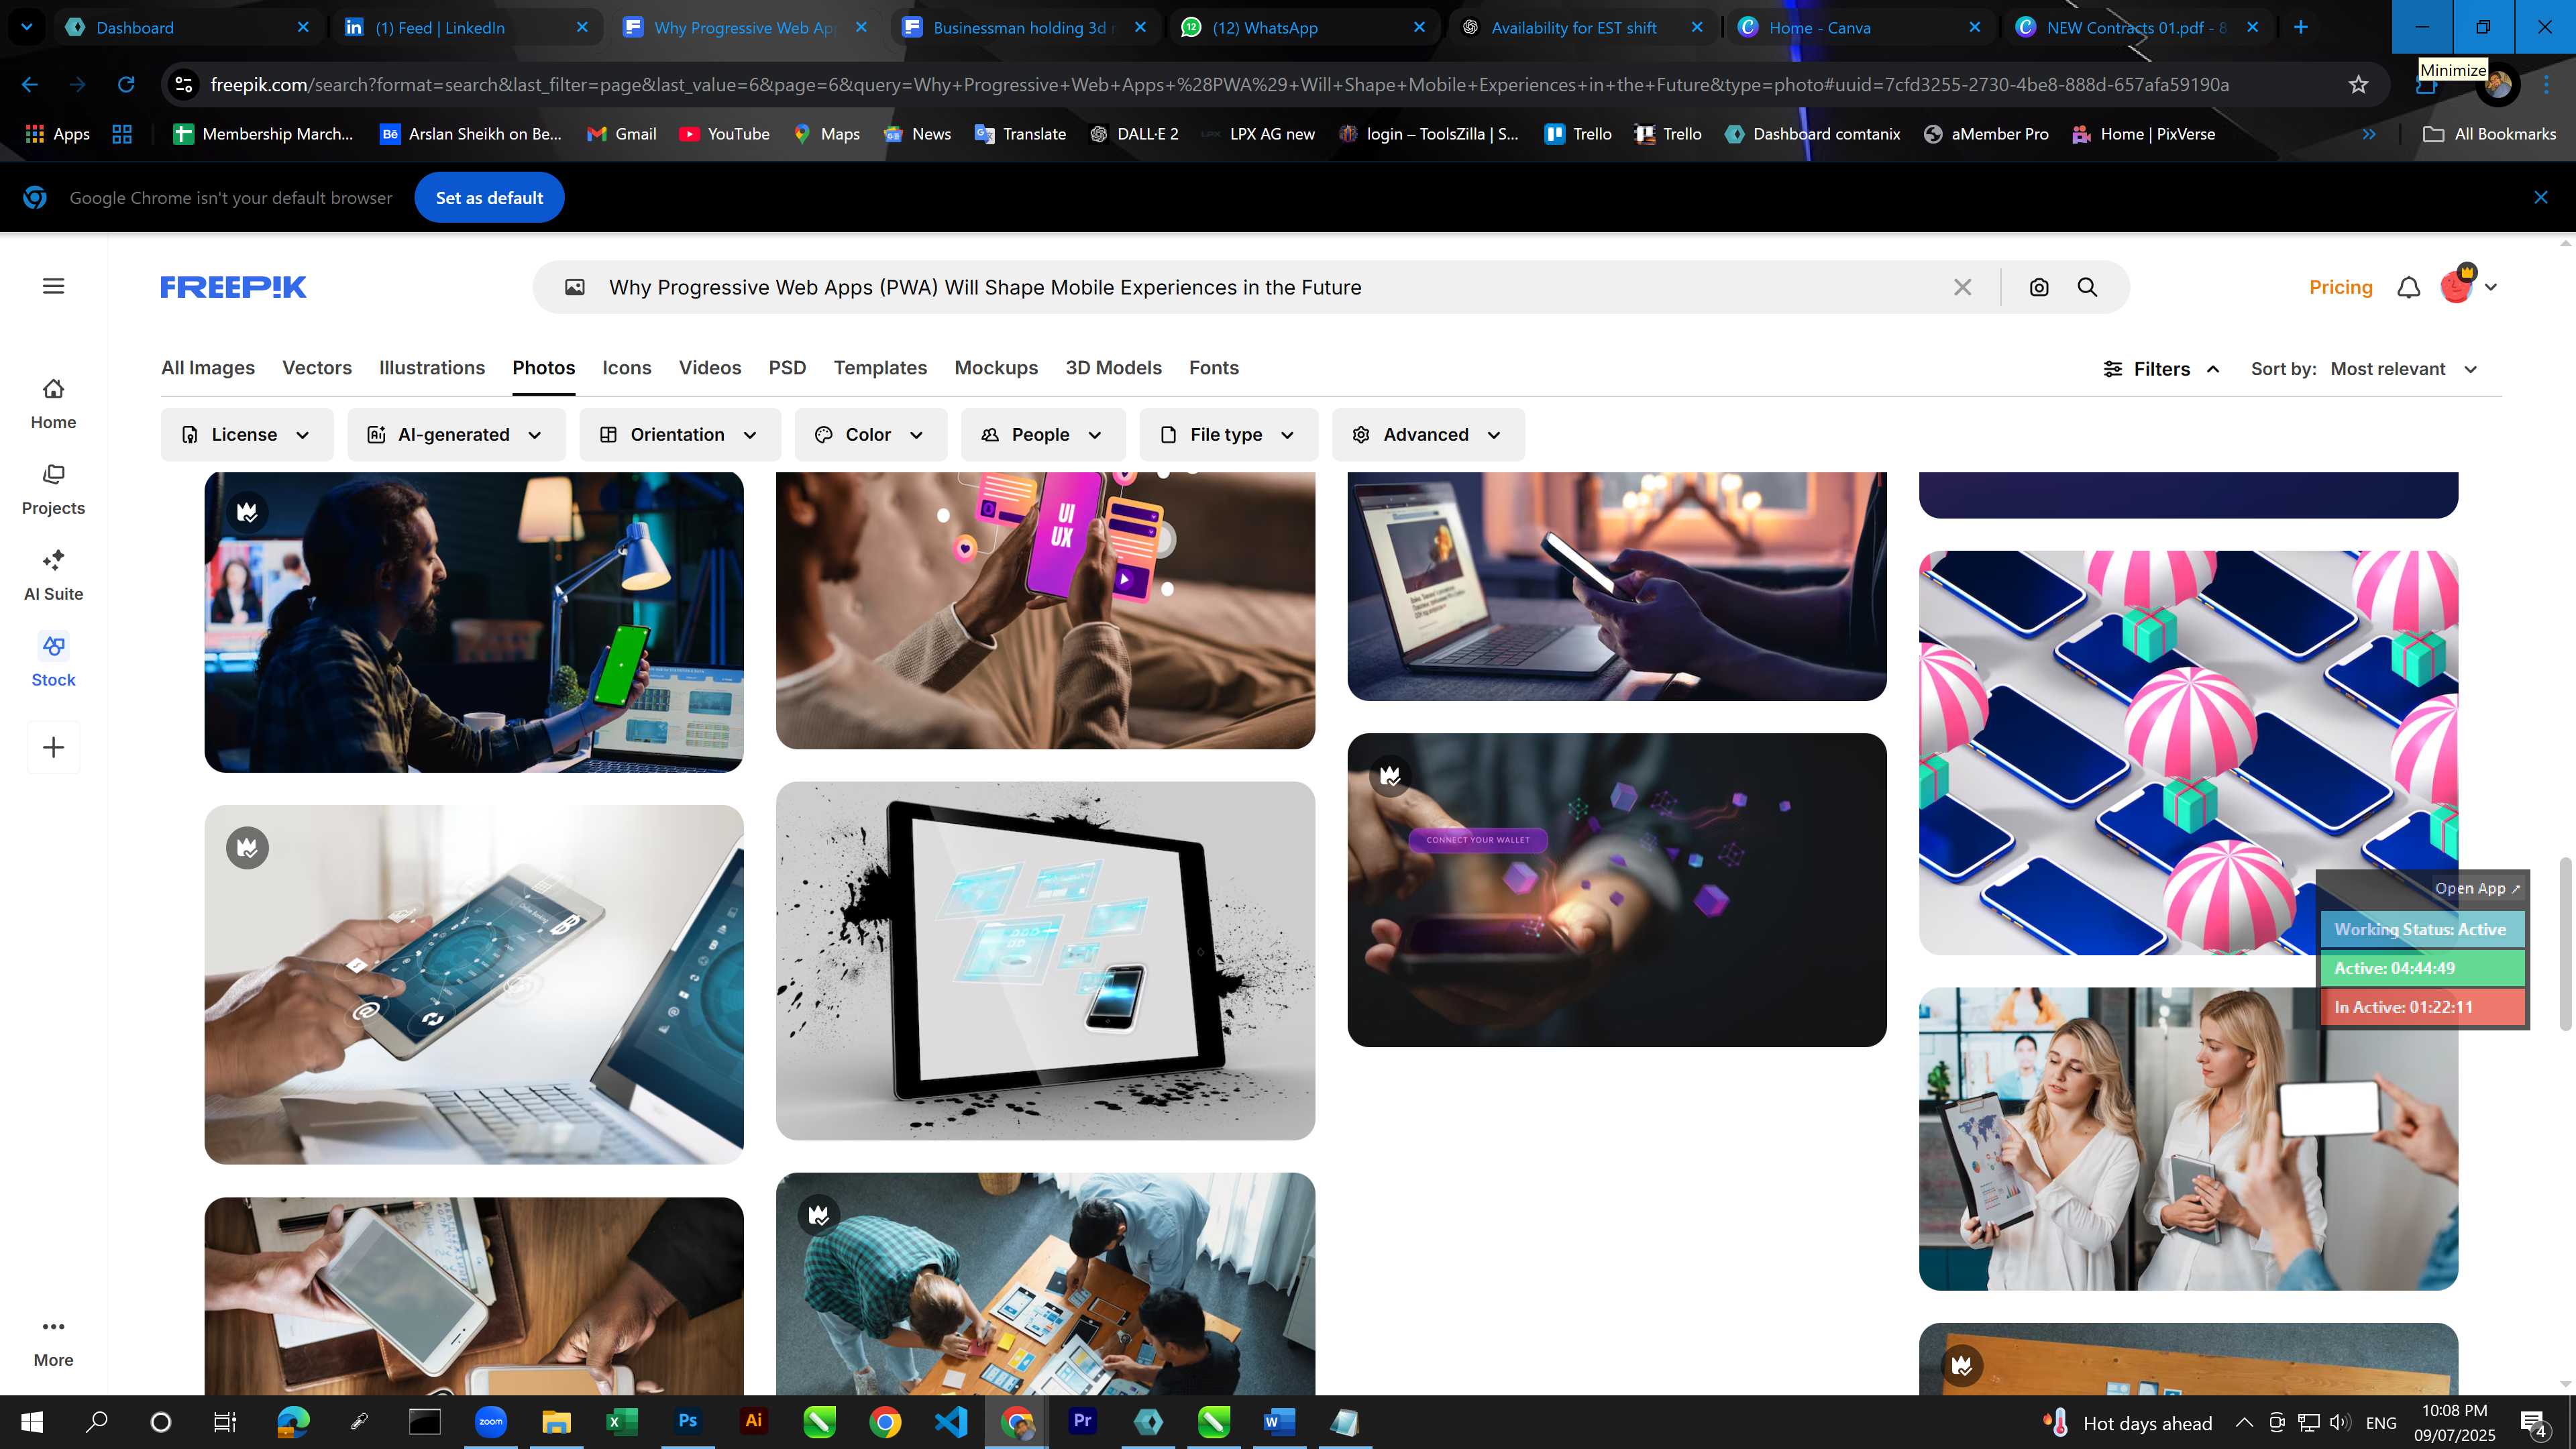Screen dimensions: 2576x1449
Task: Open Projects in sidebar
Action: (x=54, y=490)
